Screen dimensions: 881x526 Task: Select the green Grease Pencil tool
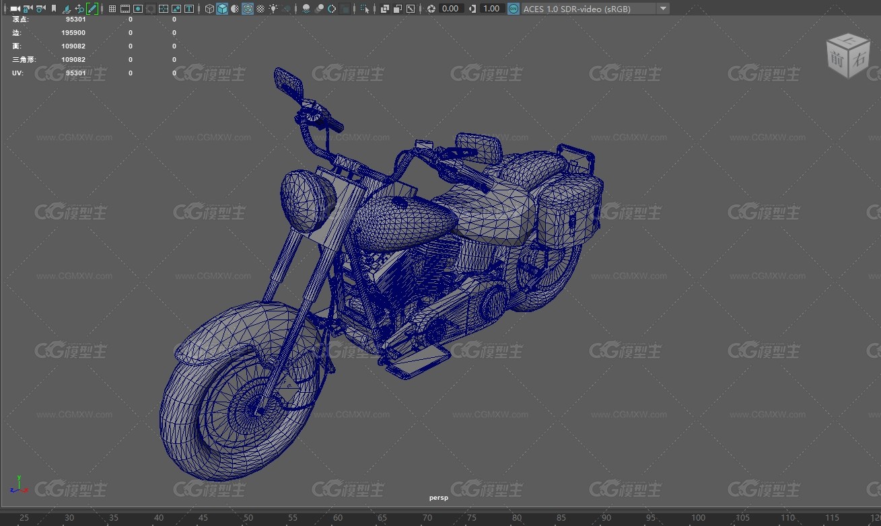point(92,9)
